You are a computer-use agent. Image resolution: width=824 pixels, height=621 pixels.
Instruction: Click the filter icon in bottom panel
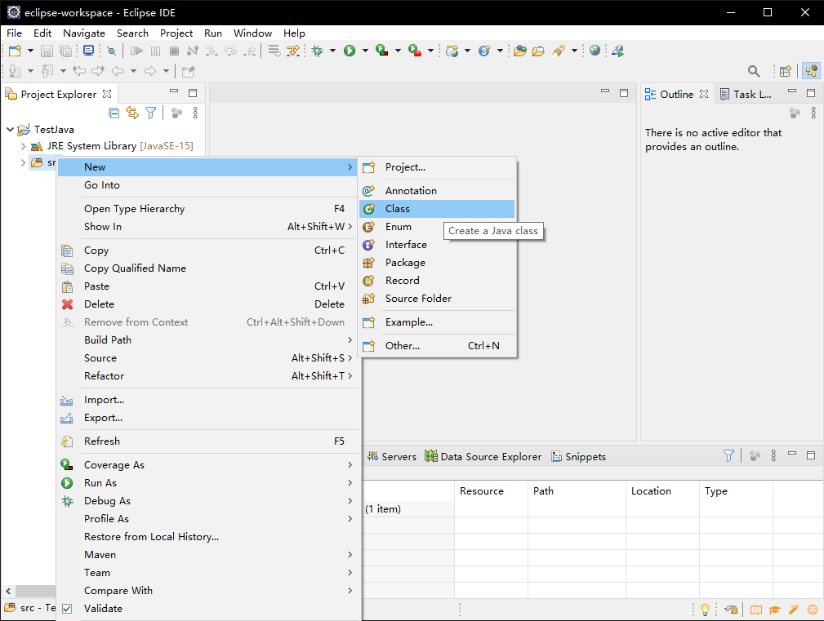coord(729,455)
